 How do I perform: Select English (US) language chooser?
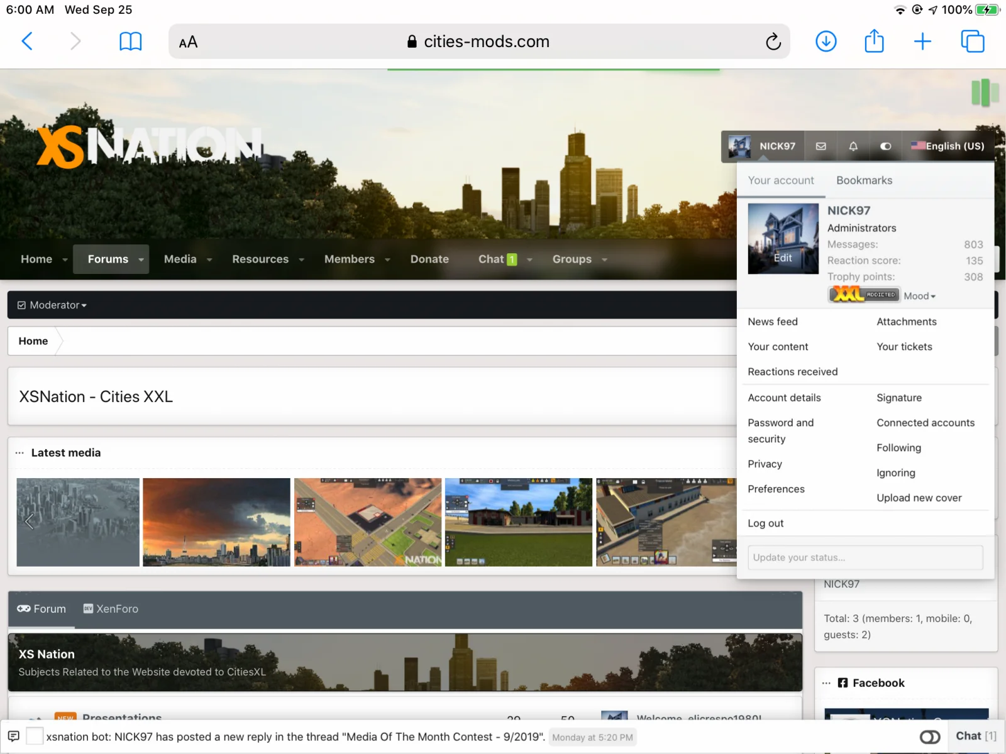coord(948,146)
